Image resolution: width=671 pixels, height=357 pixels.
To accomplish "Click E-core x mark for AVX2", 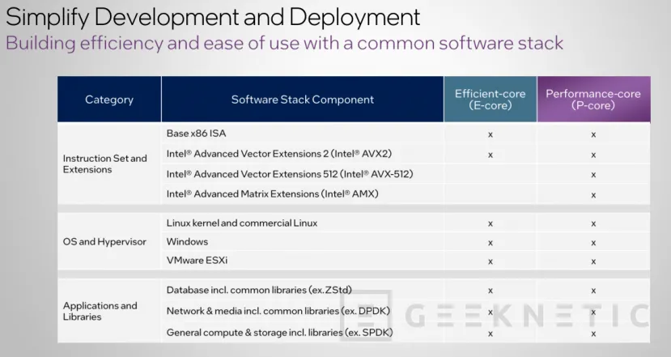I will pyautogui.click(x=491, y=155).
